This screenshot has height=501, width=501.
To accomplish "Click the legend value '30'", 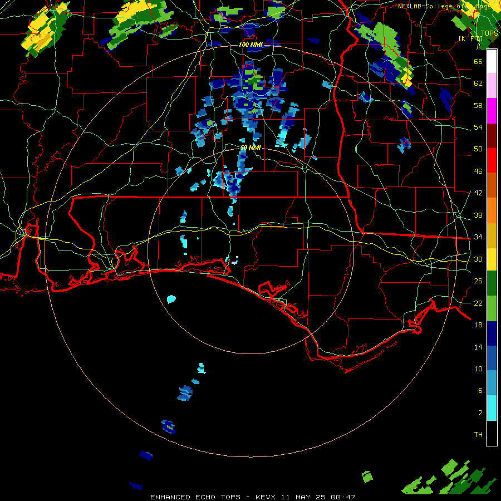I will (x=478, y=259).
